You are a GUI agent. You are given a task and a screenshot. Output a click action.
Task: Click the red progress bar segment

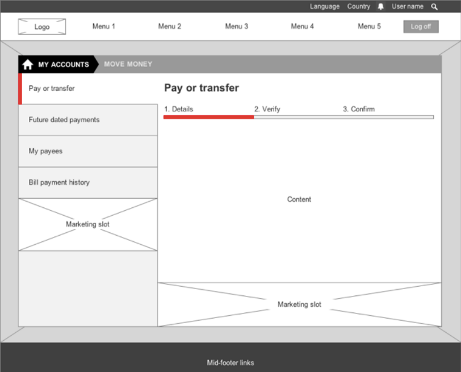209,117
